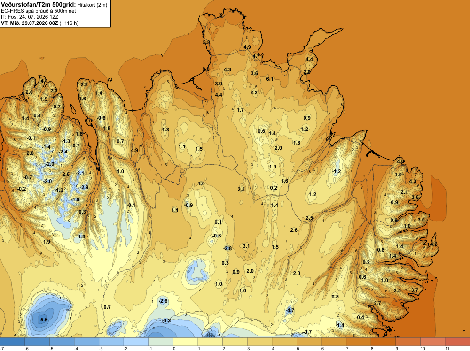Click the -5.6 temperature label on the map
The width and height of the screenshot is (470, 351).
[43, 320]
